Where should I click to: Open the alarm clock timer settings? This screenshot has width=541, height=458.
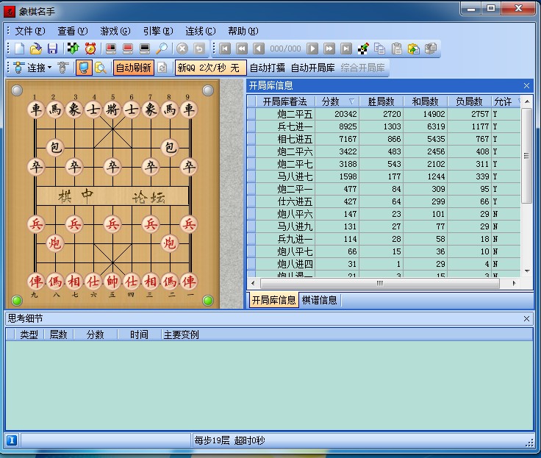coord(90,49)
